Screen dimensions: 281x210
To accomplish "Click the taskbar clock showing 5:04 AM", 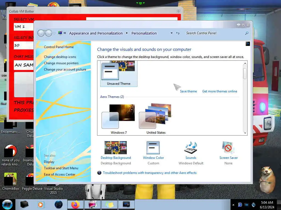I will [x=267, y=205].
